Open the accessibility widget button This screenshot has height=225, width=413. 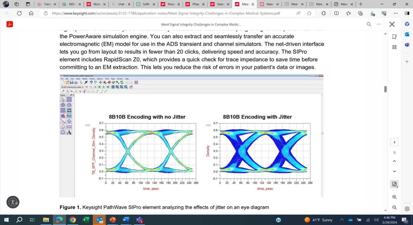point(13,202)
